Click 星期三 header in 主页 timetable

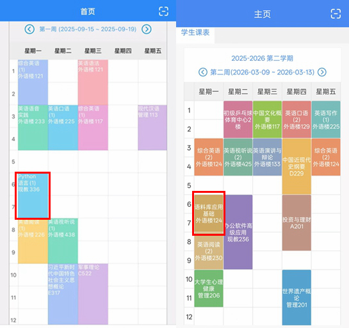click(267, 92)
